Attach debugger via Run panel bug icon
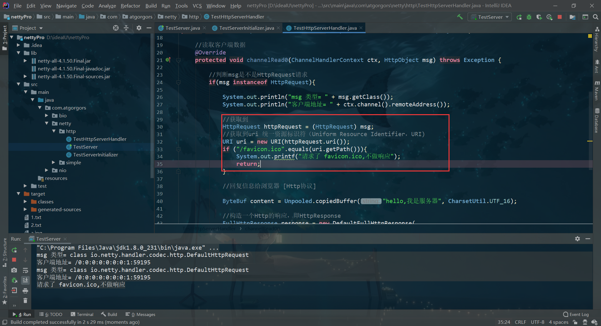Image resolution: width=601 pixels, height=326 pixels. [x=14, y=280]
